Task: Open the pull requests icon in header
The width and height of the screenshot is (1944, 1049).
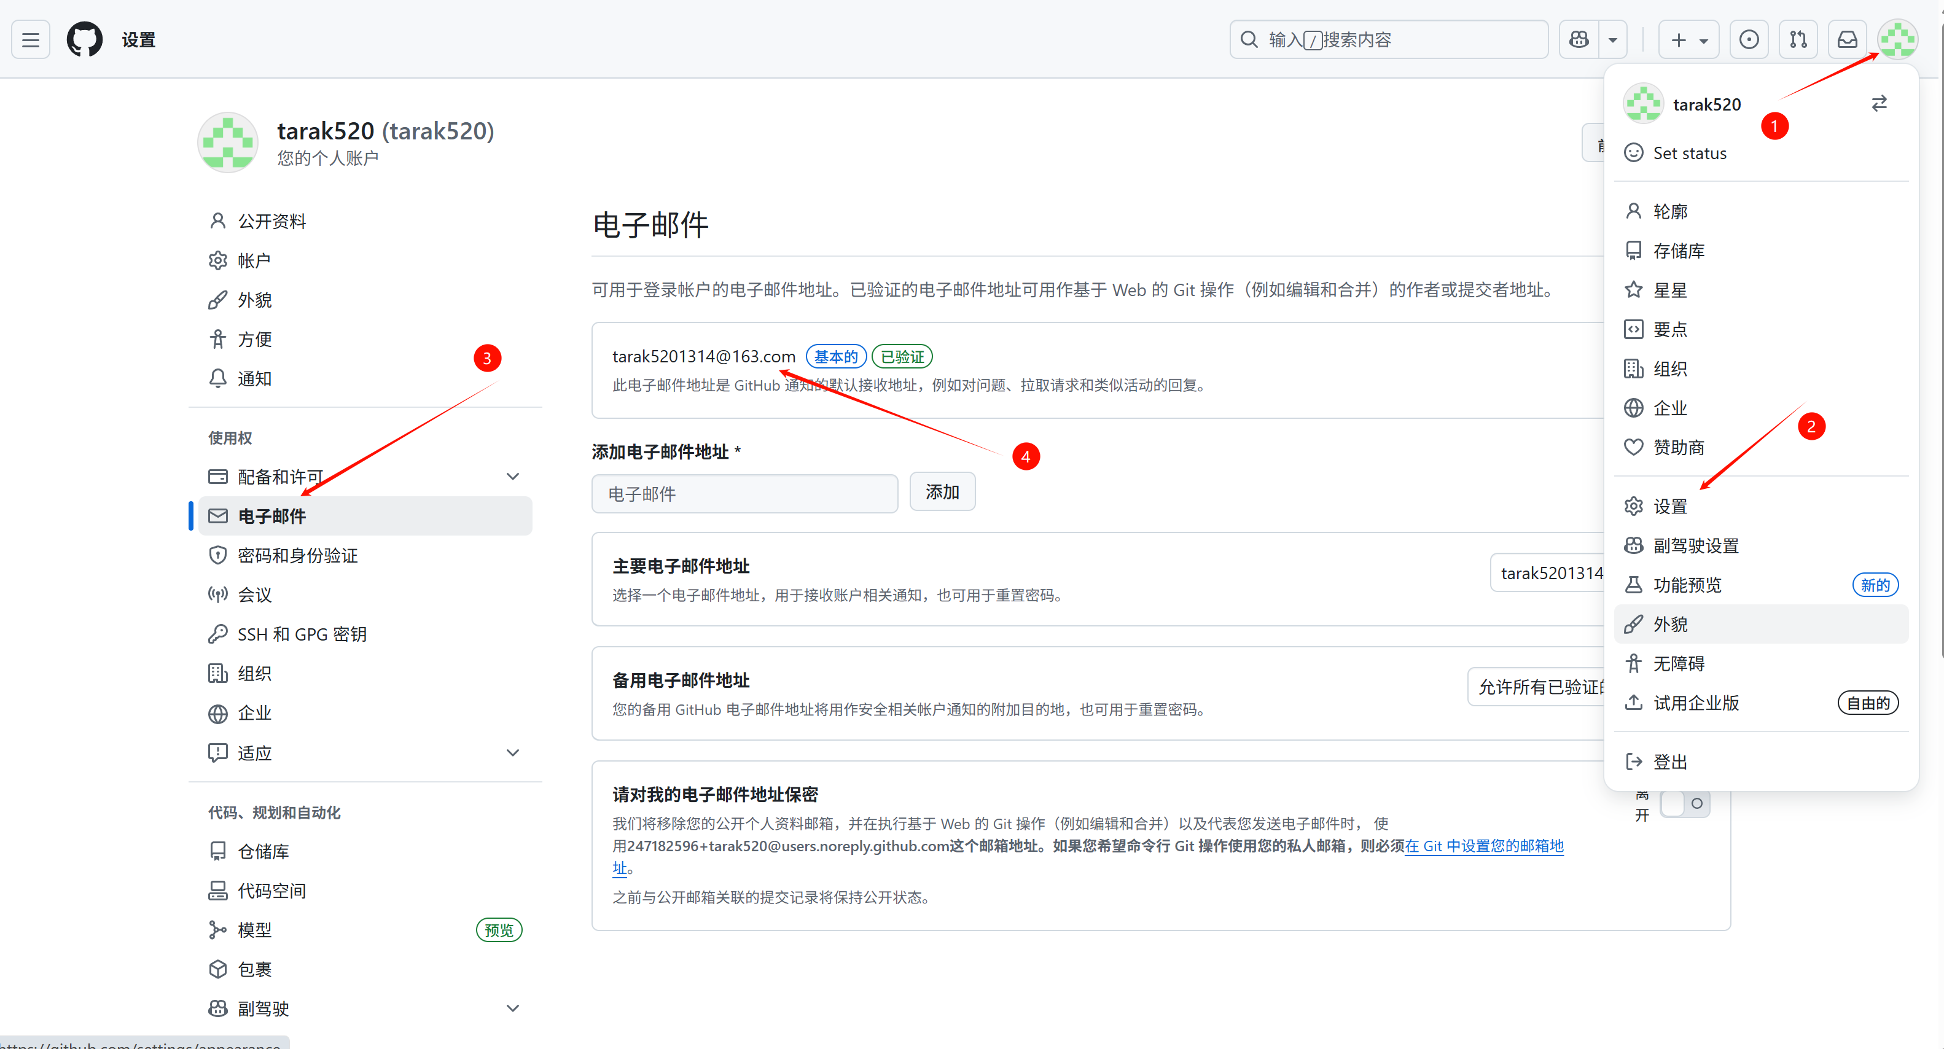Action: tap(1798, 39)
